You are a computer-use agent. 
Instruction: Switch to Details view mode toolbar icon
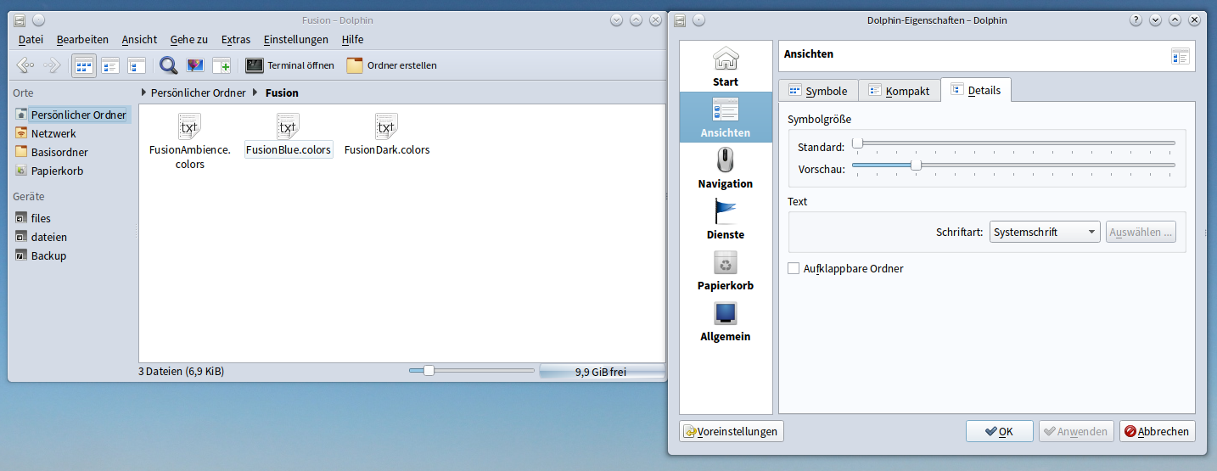[x=137, y=65]
